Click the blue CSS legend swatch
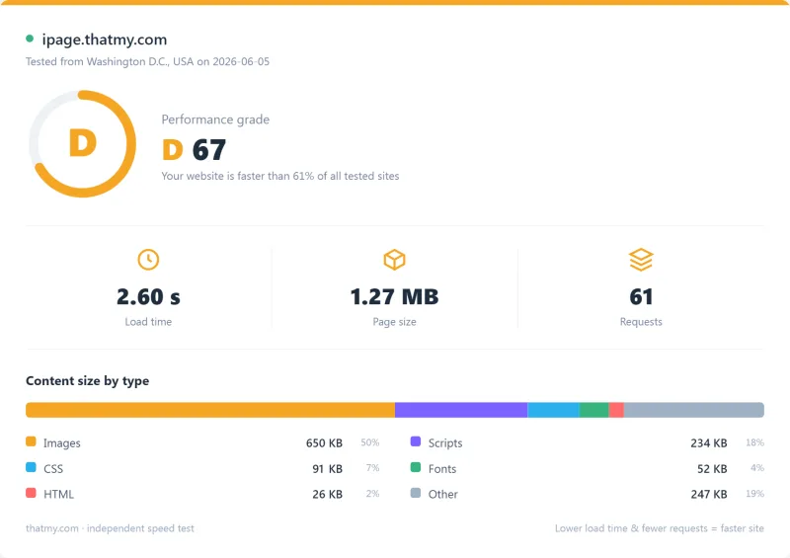The width and height of the screenshot is (790, 558). (31, 467)
